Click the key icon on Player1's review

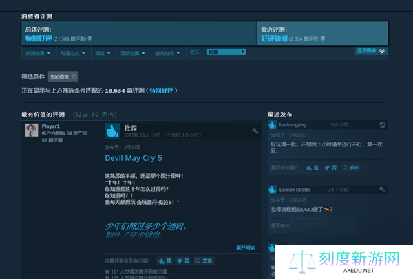pyautogui.click(x=255, y=131)
